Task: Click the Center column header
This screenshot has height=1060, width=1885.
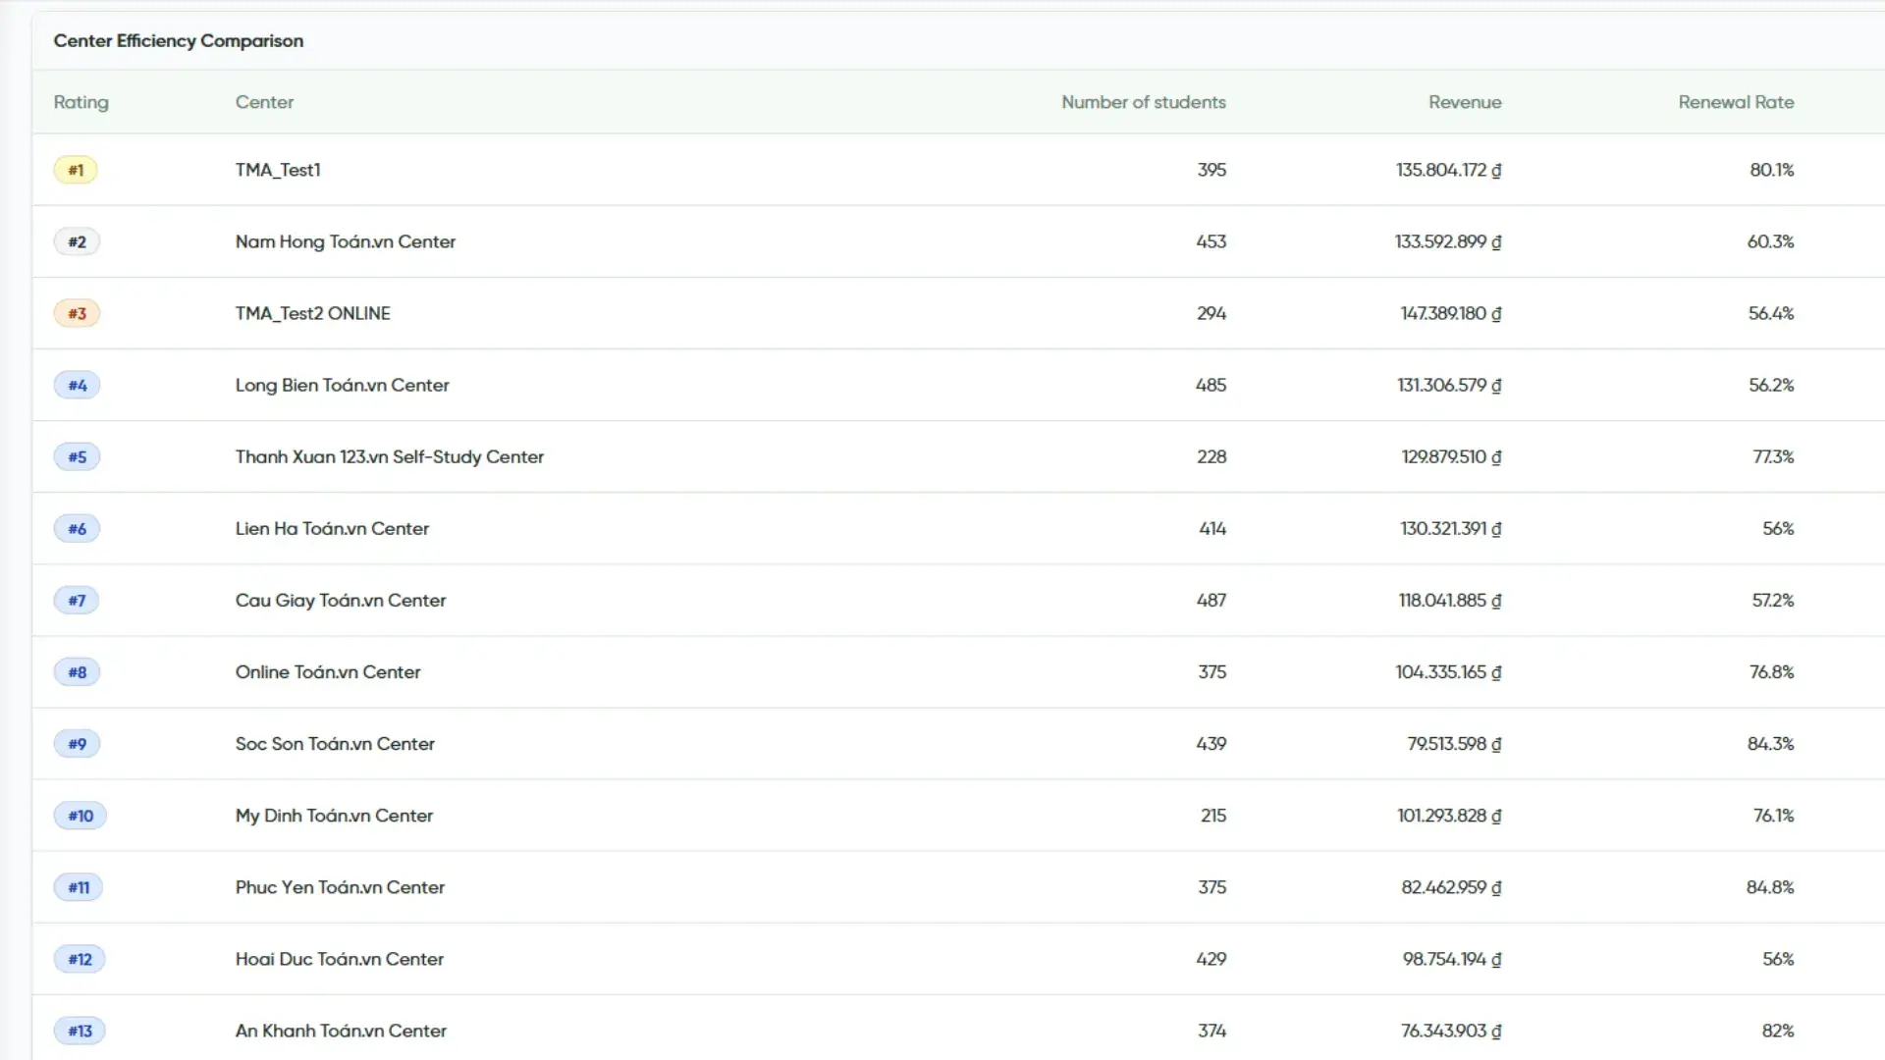Action: click(264, 102)
